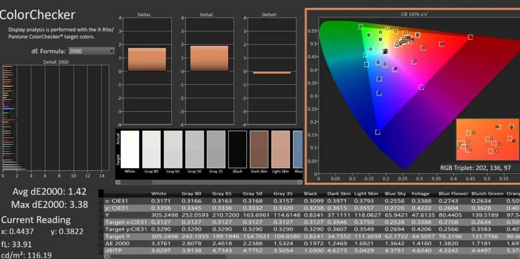Click the CIE 1976 u'v' chart title
This screenshot has width=520, height=259.
click(x=414, y=15)
